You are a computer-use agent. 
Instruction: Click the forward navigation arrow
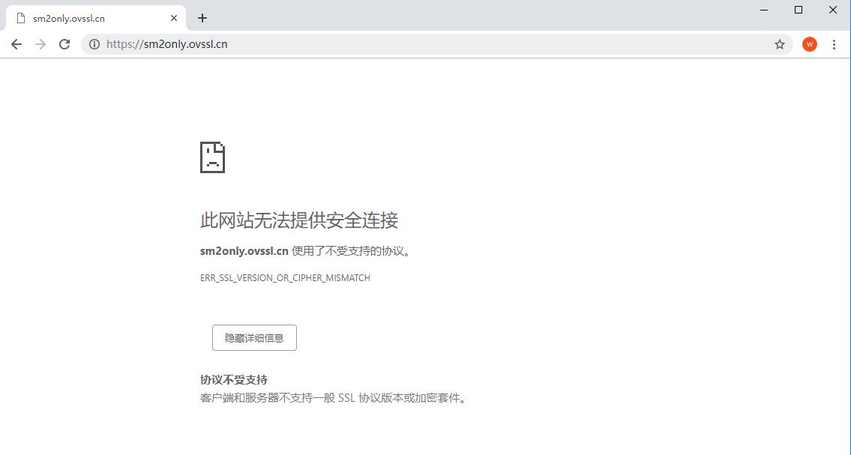pos(40,44)
